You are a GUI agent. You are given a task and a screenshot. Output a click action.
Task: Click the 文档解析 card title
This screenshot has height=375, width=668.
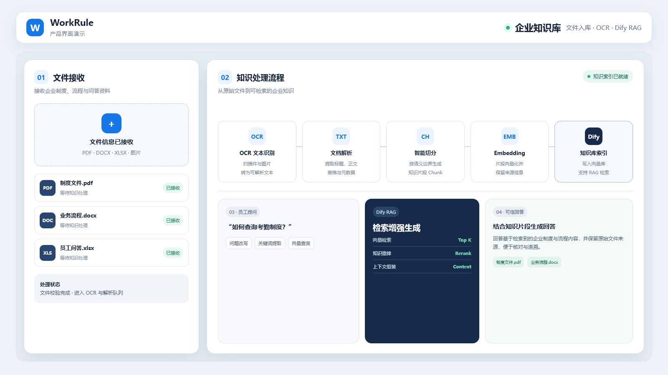341,153
